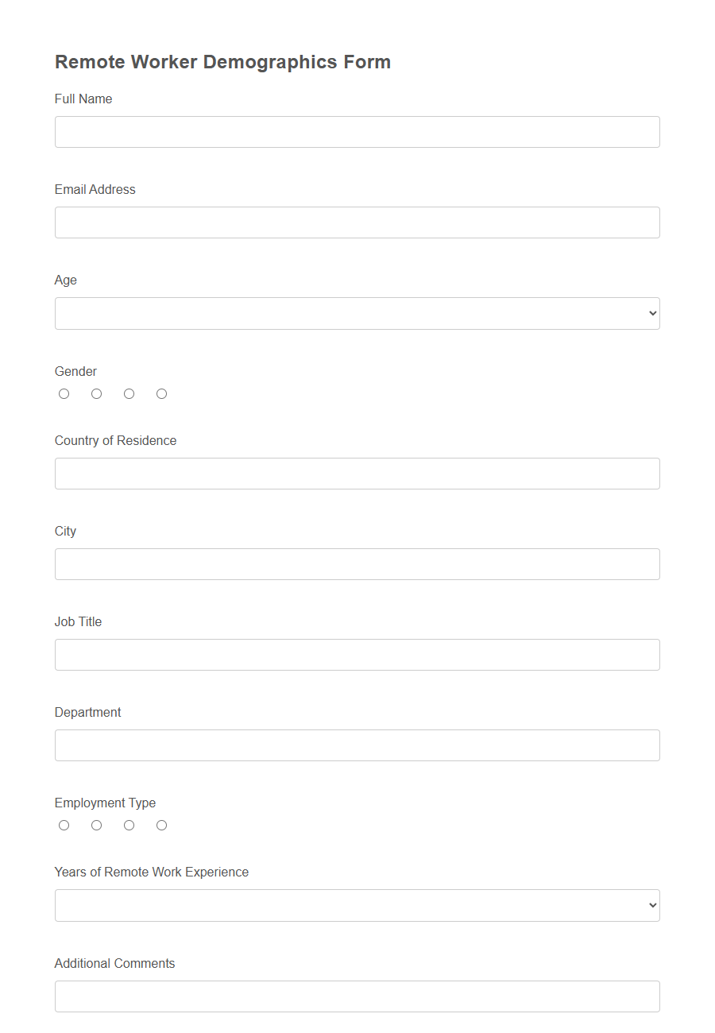Click the Job Title input field
Screen dimensions: 715x1033
357,654
